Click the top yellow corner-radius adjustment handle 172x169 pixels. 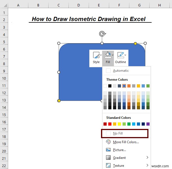(x=135, y=43)
